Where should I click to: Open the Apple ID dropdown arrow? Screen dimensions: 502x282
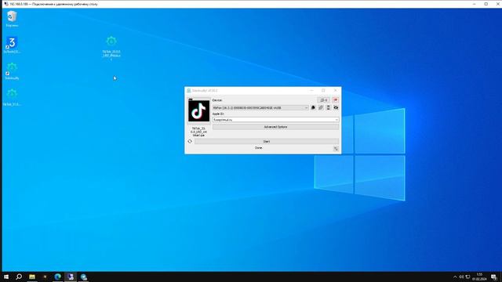(336, 120)
